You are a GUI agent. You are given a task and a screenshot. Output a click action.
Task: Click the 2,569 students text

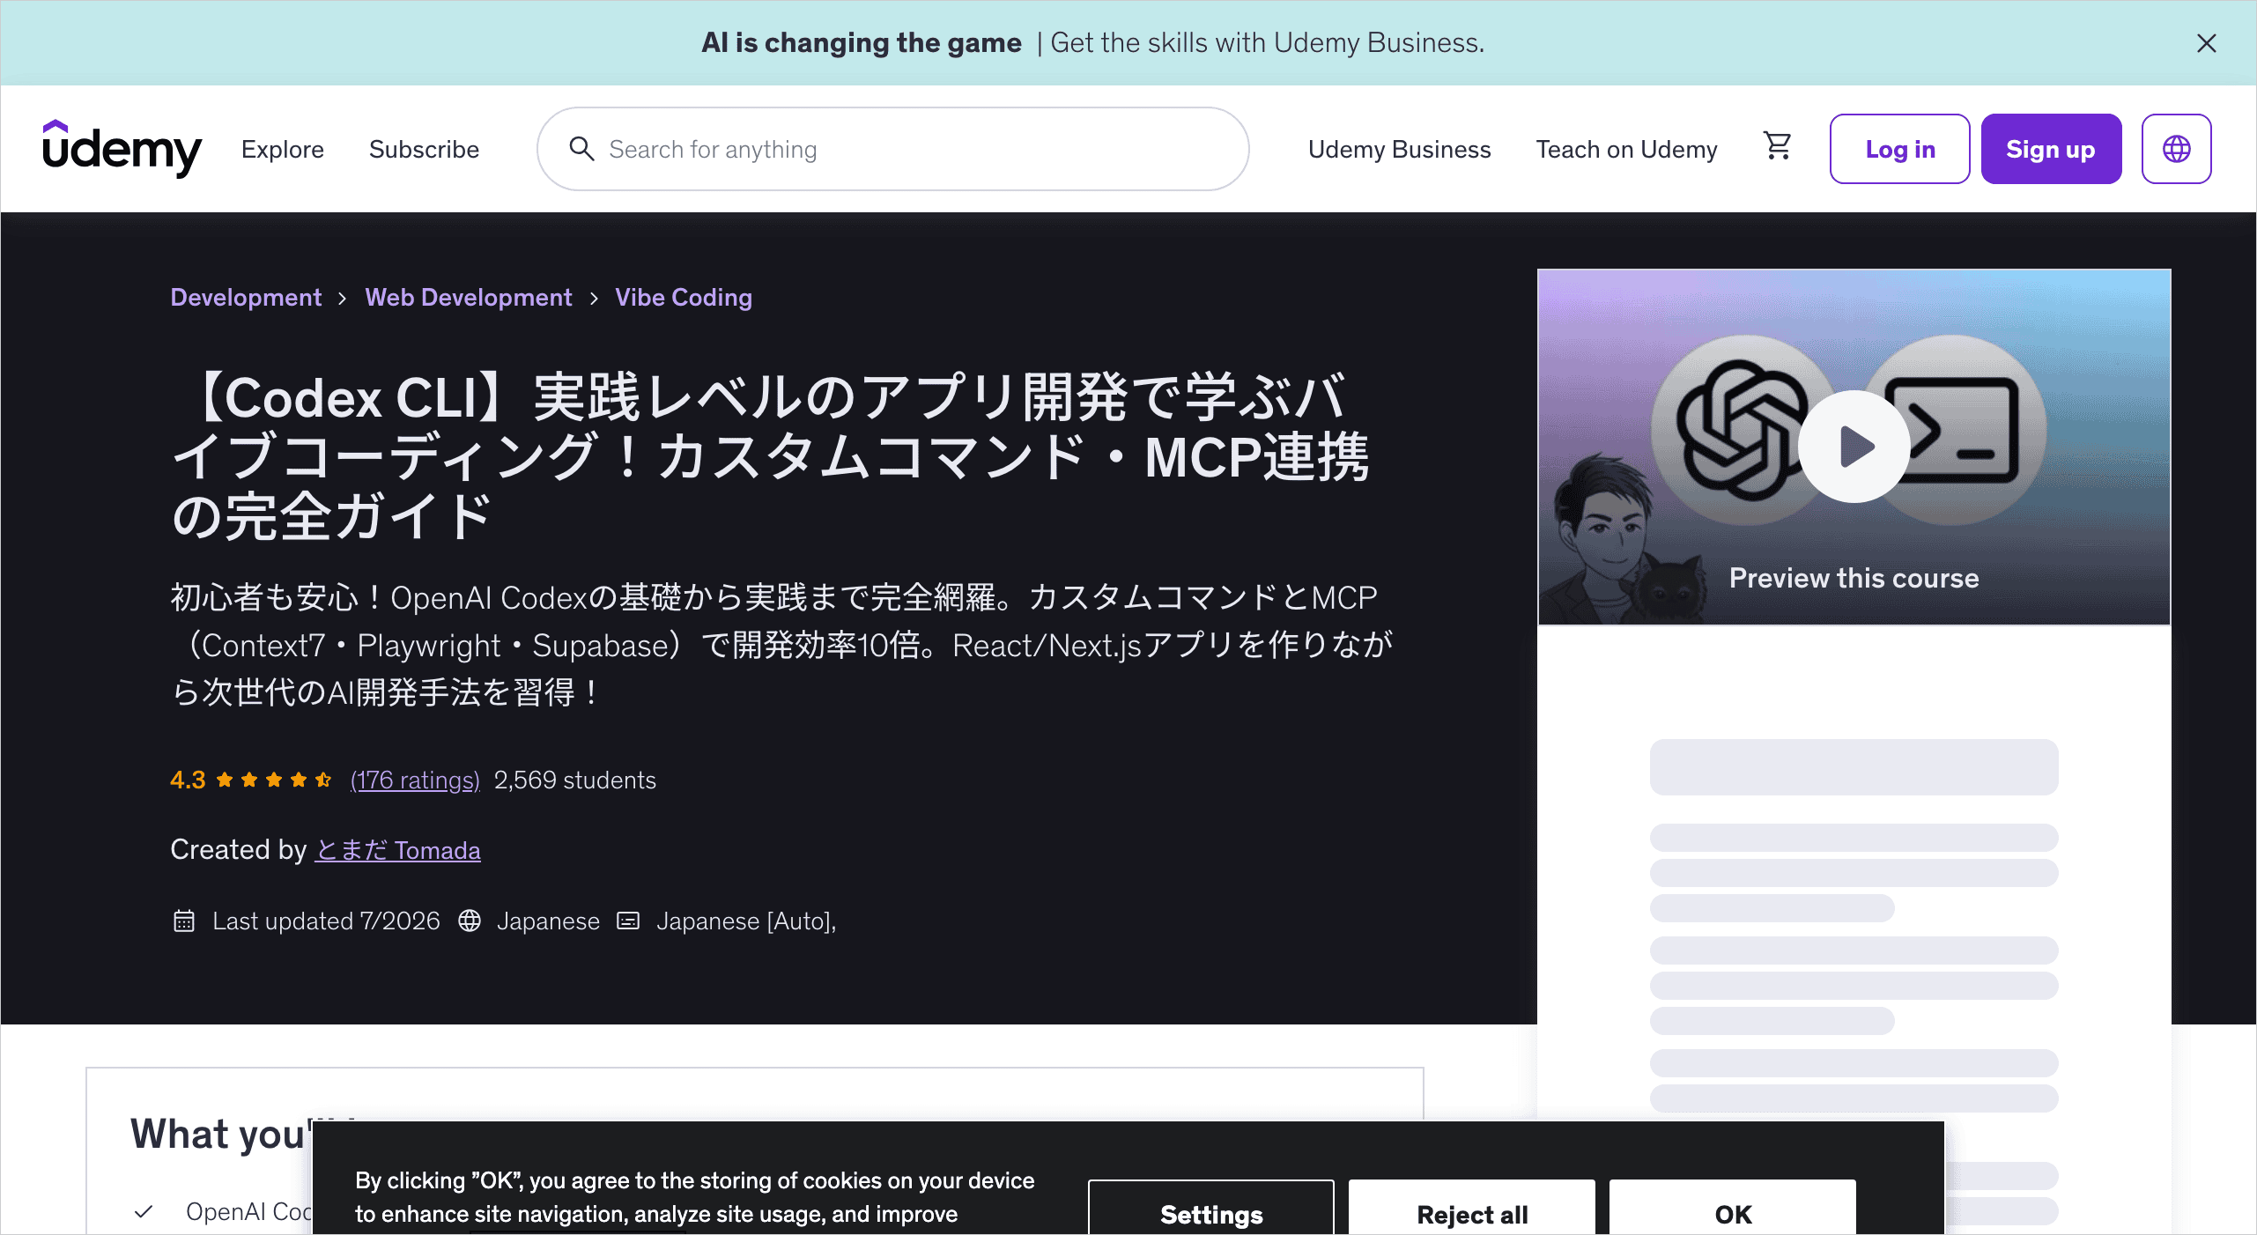tap(575, 780)
